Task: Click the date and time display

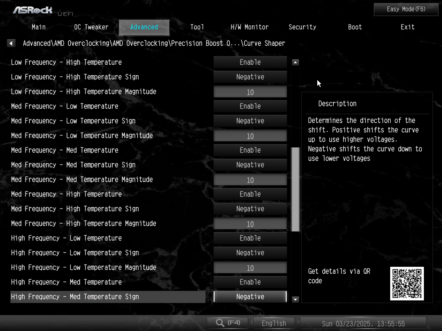Action: click(363, 323)
